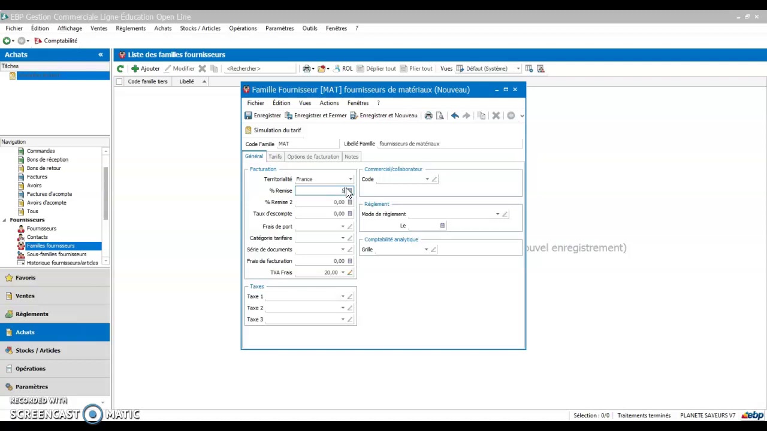This screenshot has height=431, width=767.
Task: Open the Stocks / Articles main menu
Action: 200,28
